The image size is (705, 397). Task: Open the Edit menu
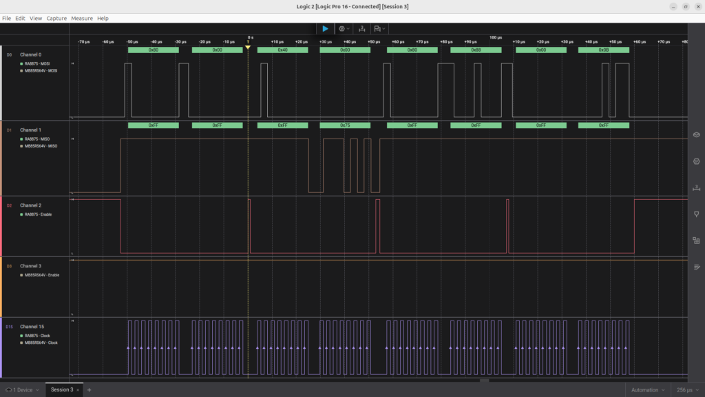pyautogui.click(x=20, y=19)
